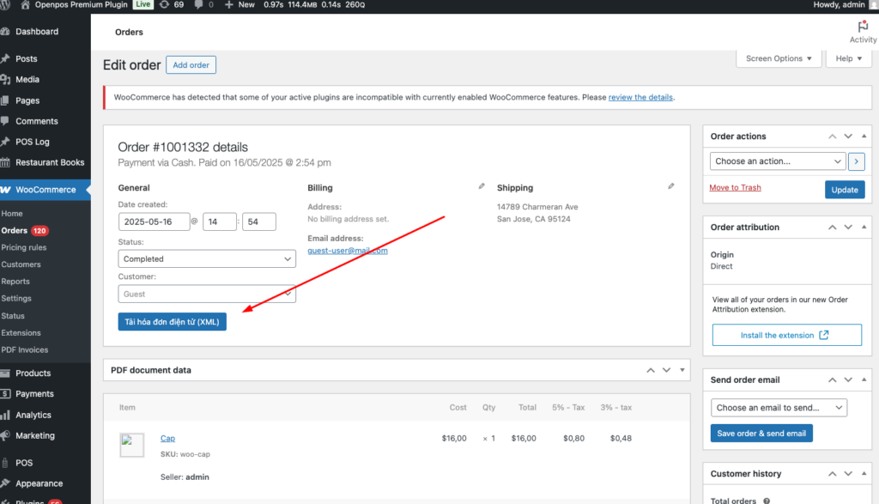The width and height of the screenshot is (879, 504).
Task: Move Customer history panel down
Action: [848, 474]
